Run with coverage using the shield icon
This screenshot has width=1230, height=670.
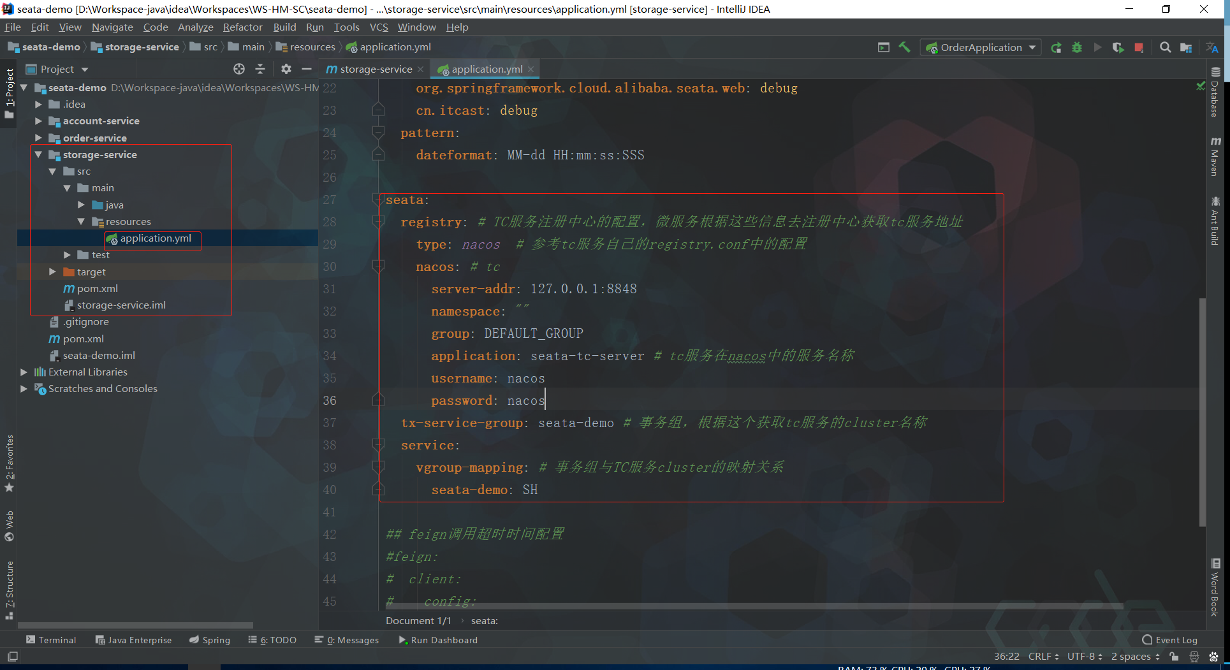point(1118,47)
